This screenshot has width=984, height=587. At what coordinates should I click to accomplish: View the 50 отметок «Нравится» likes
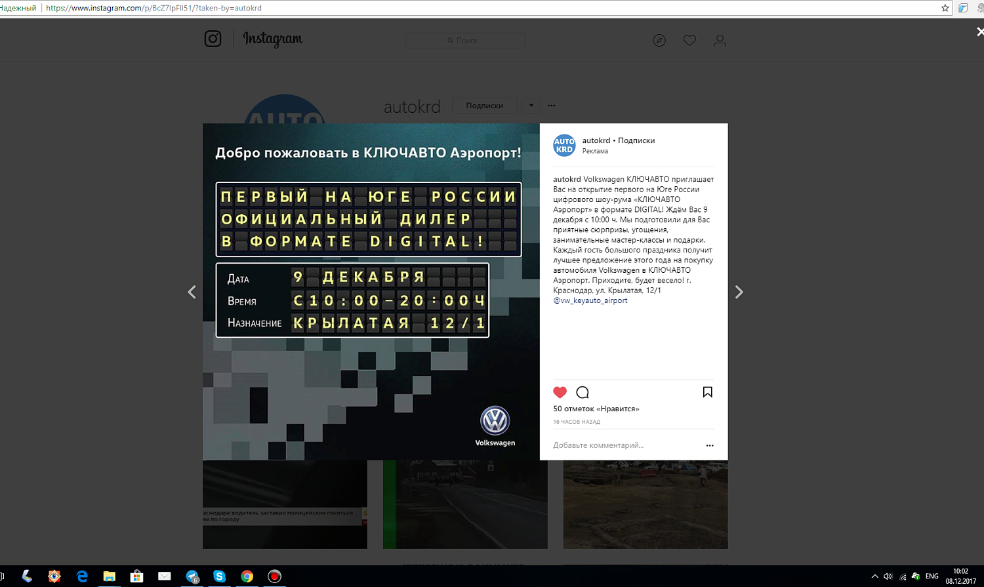pyautogui.click(x=596, y=409)
